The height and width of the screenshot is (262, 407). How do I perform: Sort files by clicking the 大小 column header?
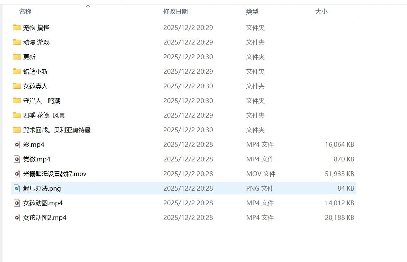pos(322,11)
